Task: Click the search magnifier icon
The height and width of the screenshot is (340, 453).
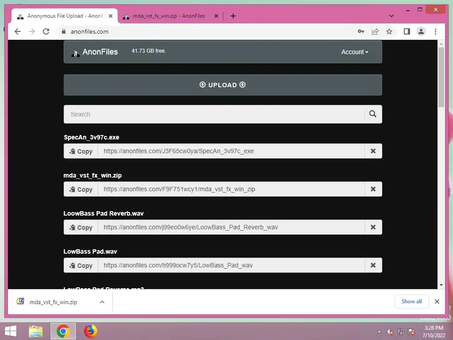Action: [372, 114]
